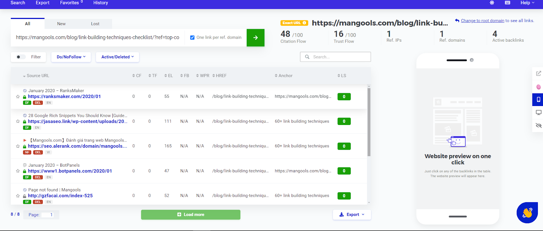Expand the Help menu

pyautogui.click(x=527, y=3)
